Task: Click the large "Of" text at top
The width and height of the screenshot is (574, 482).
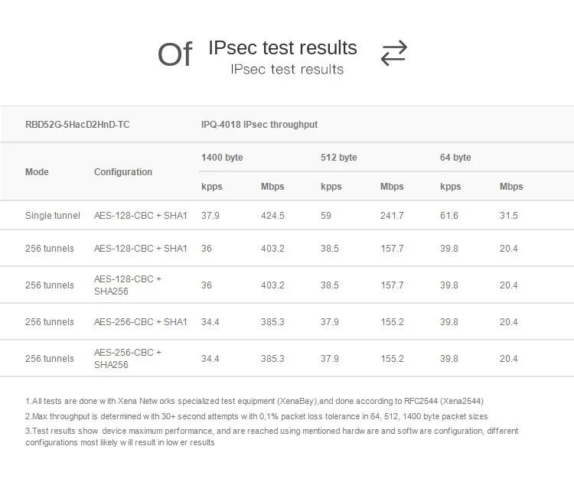Action: pos(174,55)
